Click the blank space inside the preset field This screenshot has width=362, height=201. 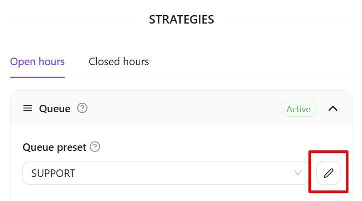point(200,173)
